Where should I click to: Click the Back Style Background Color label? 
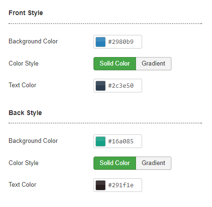33,141
